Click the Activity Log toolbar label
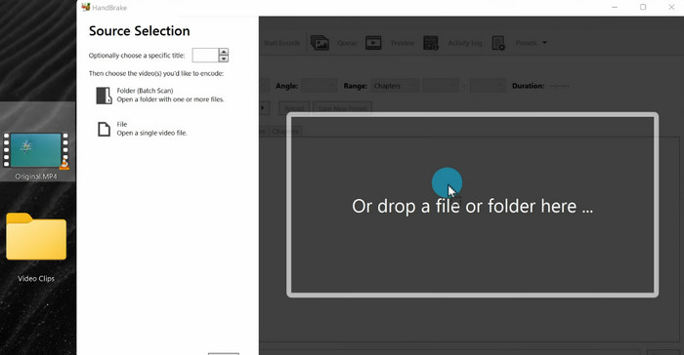 pos(465,43)
